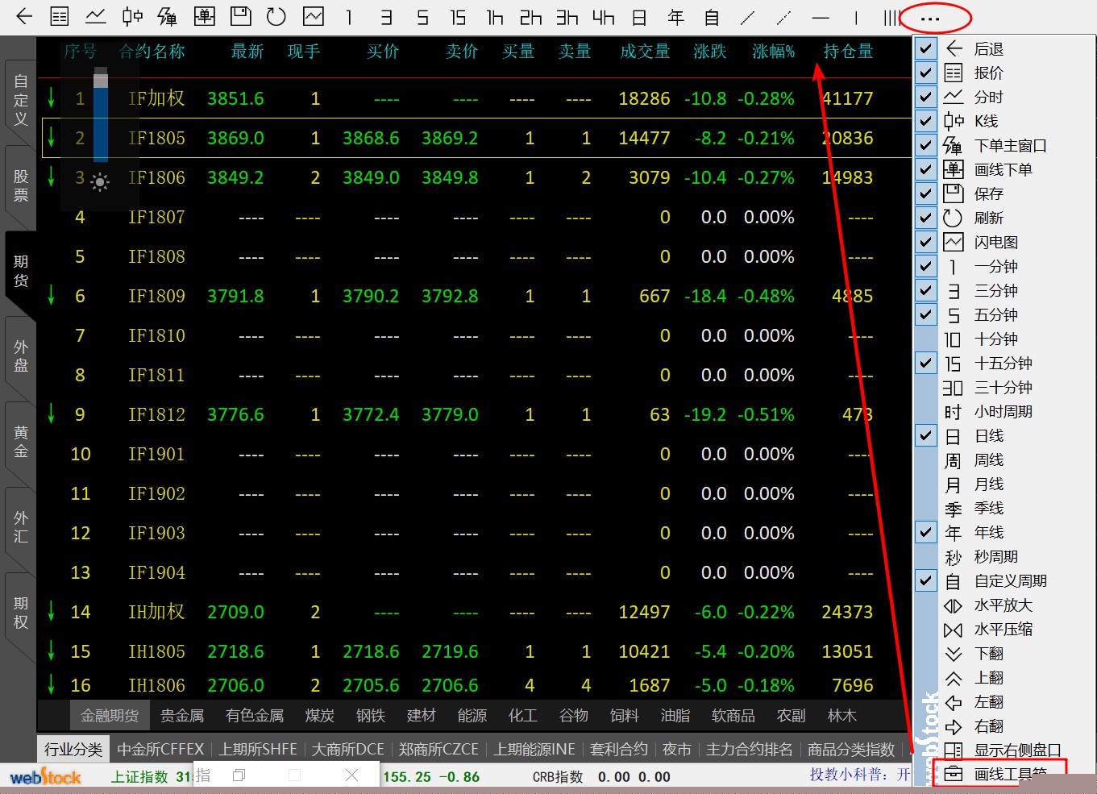Click the 主力合约排名 button
This screenshot has width=1097, height=794.
click(x=750, y=750)
